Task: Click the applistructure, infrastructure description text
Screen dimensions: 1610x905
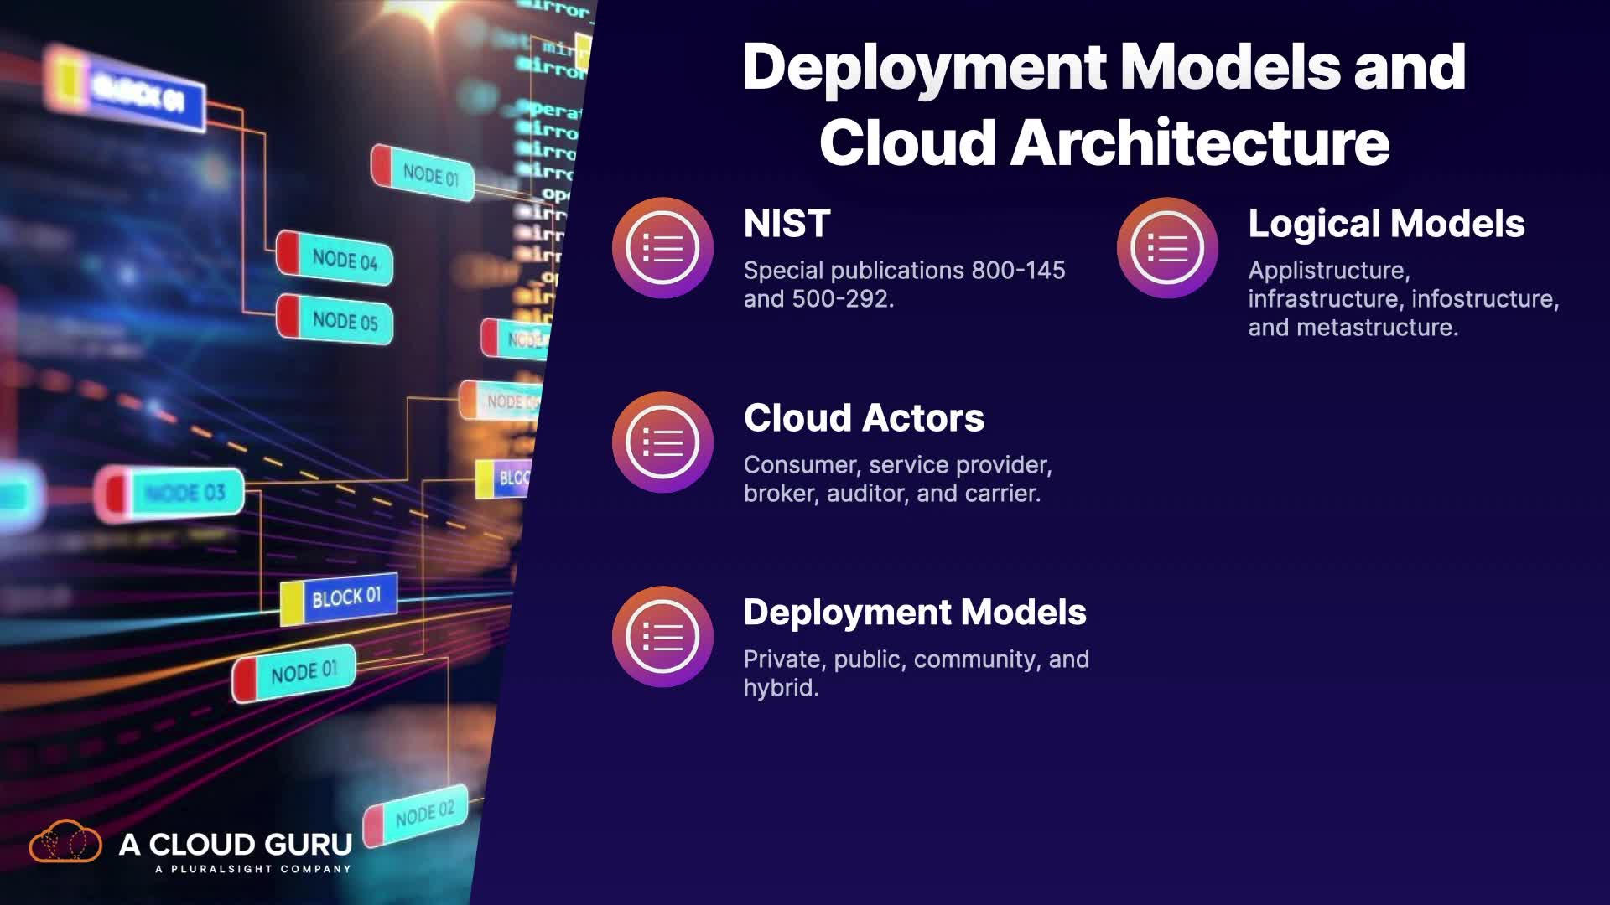Action: 1402,298
